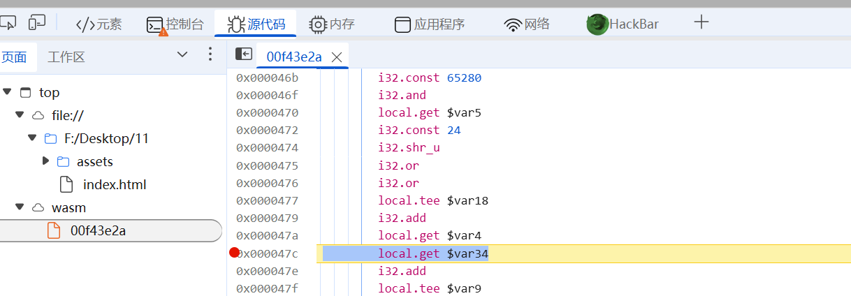Click the i32.and instruction
851x296 pixels.
(402, 95)
